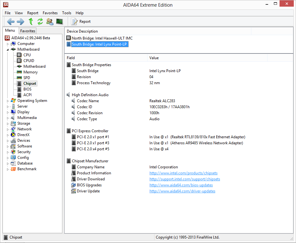296x243 pixels.
Task: Go forward with the blue right arrow
Action: (x=20, y=22)
